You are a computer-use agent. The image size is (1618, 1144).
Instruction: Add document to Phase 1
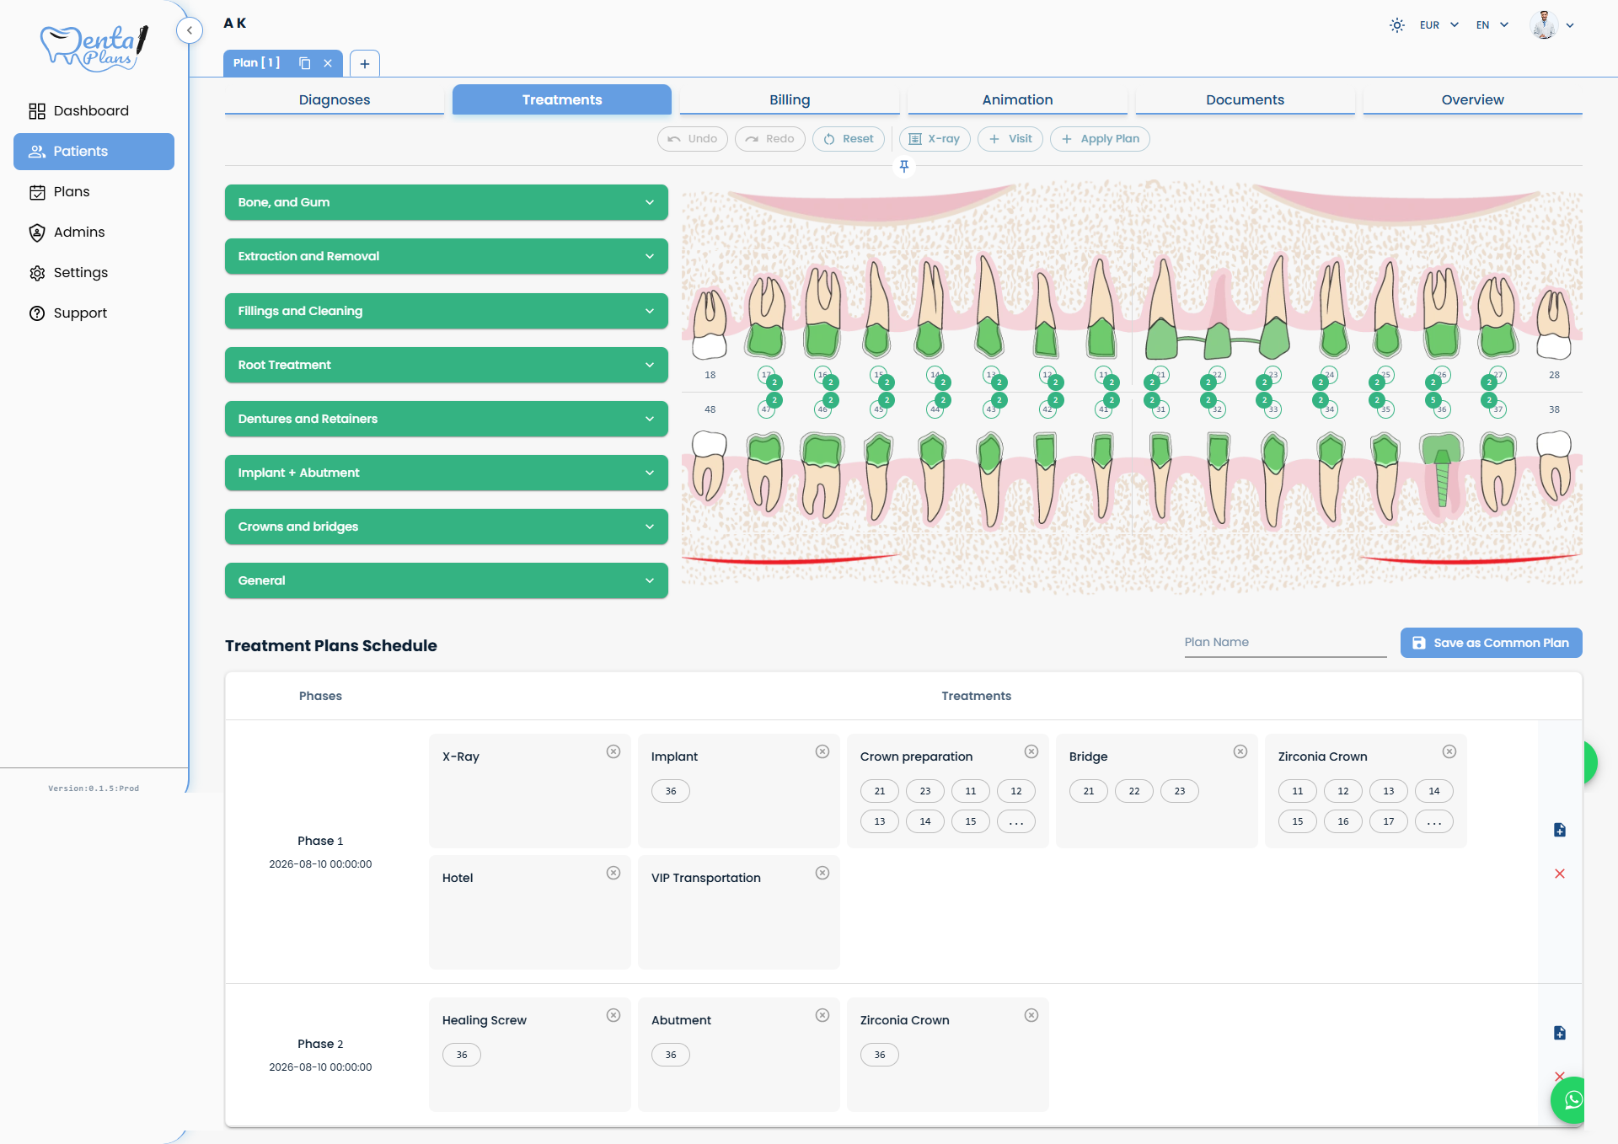pos(1560,830)
